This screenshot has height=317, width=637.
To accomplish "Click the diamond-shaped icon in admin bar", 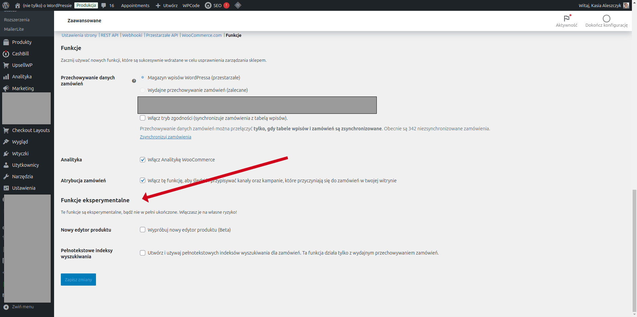I will [238, 5].
